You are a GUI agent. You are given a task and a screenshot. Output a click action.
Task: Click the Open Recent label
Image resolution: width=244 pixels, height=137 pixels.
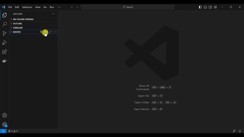[141, 109]
